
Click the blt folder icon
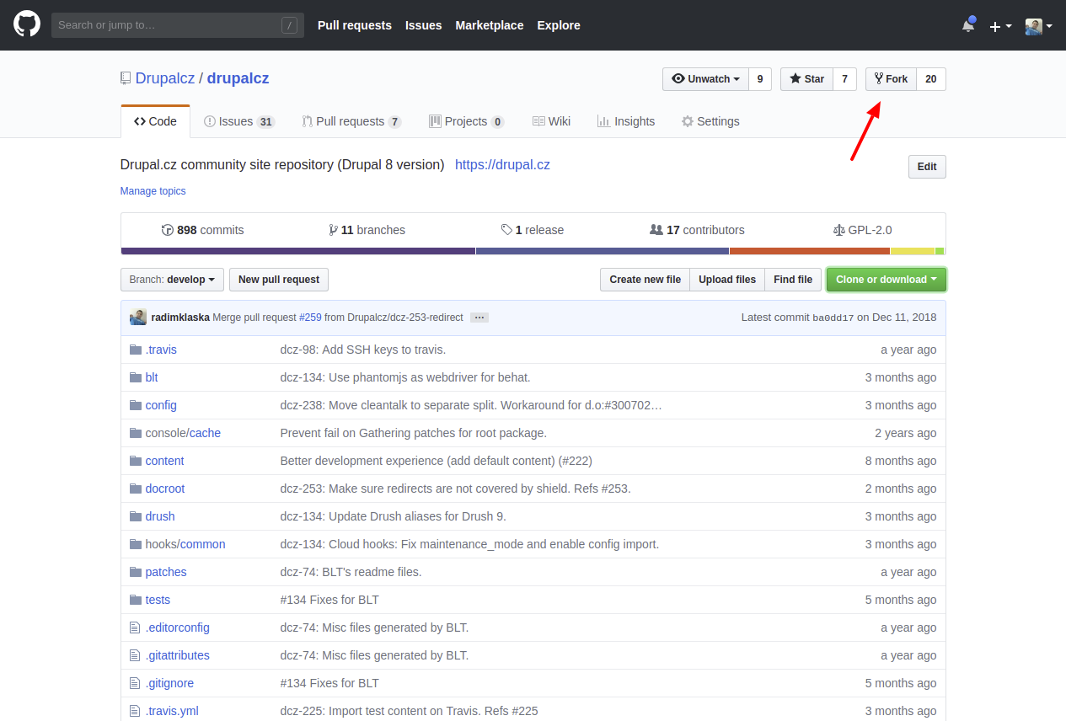(136, 377)
